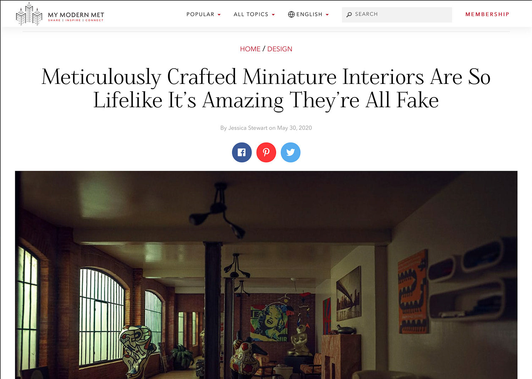Click the My Modern Met buildings logo
The height and width of the screenshot is (379, 532).
(x=29, y=14)
